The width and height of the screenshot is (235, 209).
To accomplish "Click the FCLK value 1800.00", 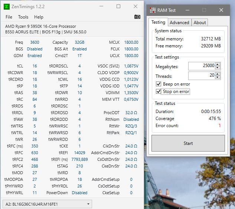I will (131, 49).
